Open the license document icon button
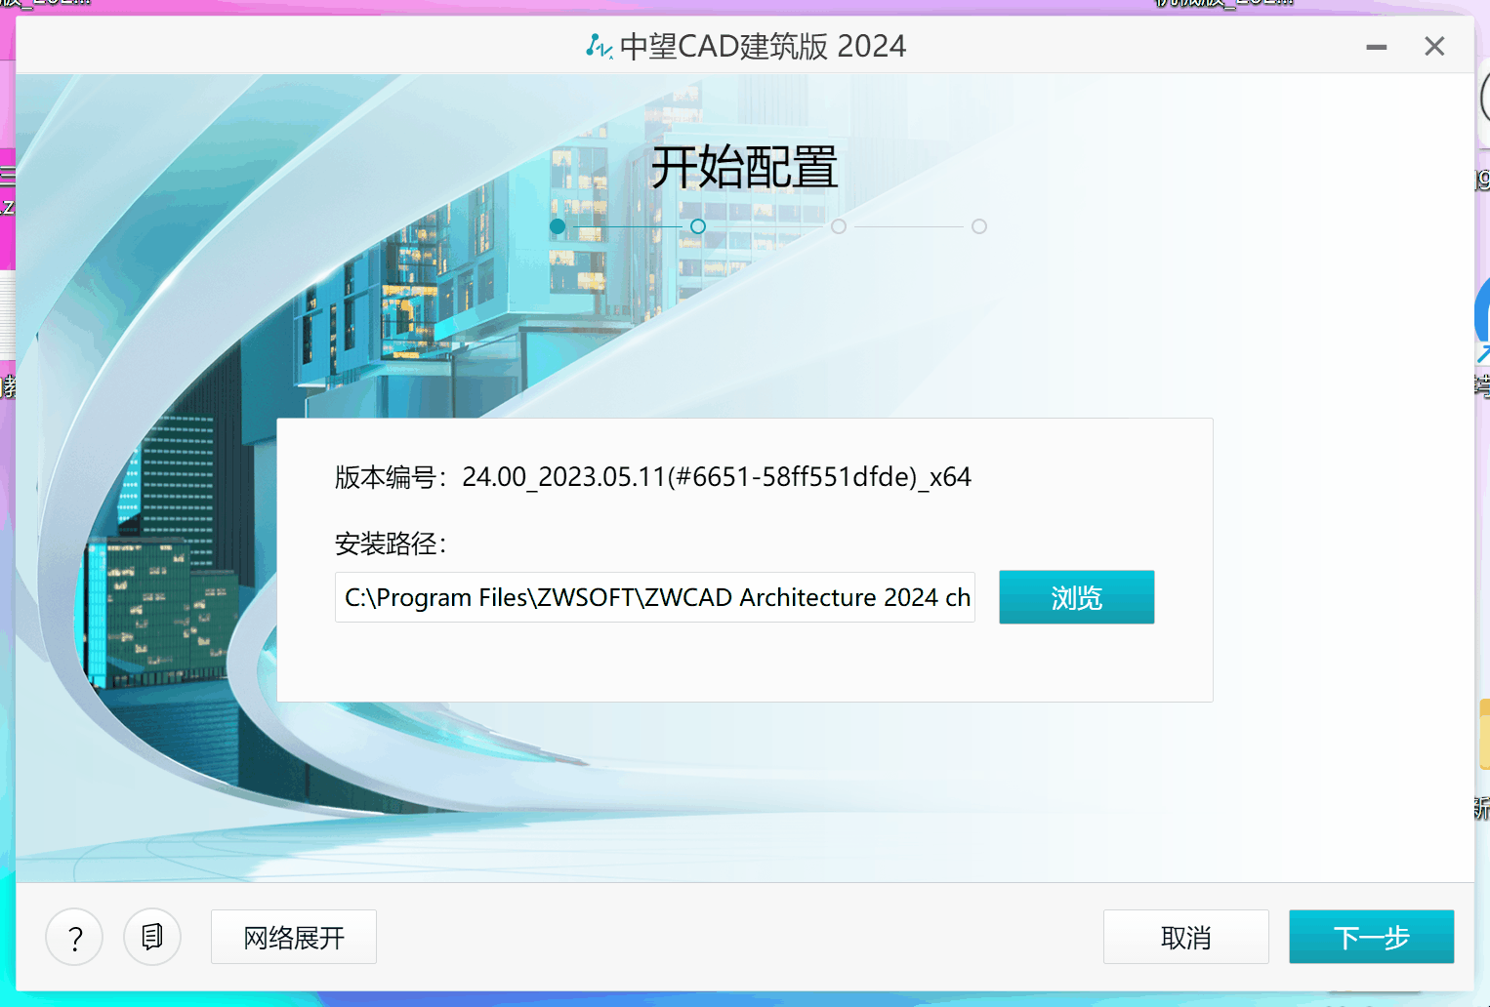 point(152,938)
